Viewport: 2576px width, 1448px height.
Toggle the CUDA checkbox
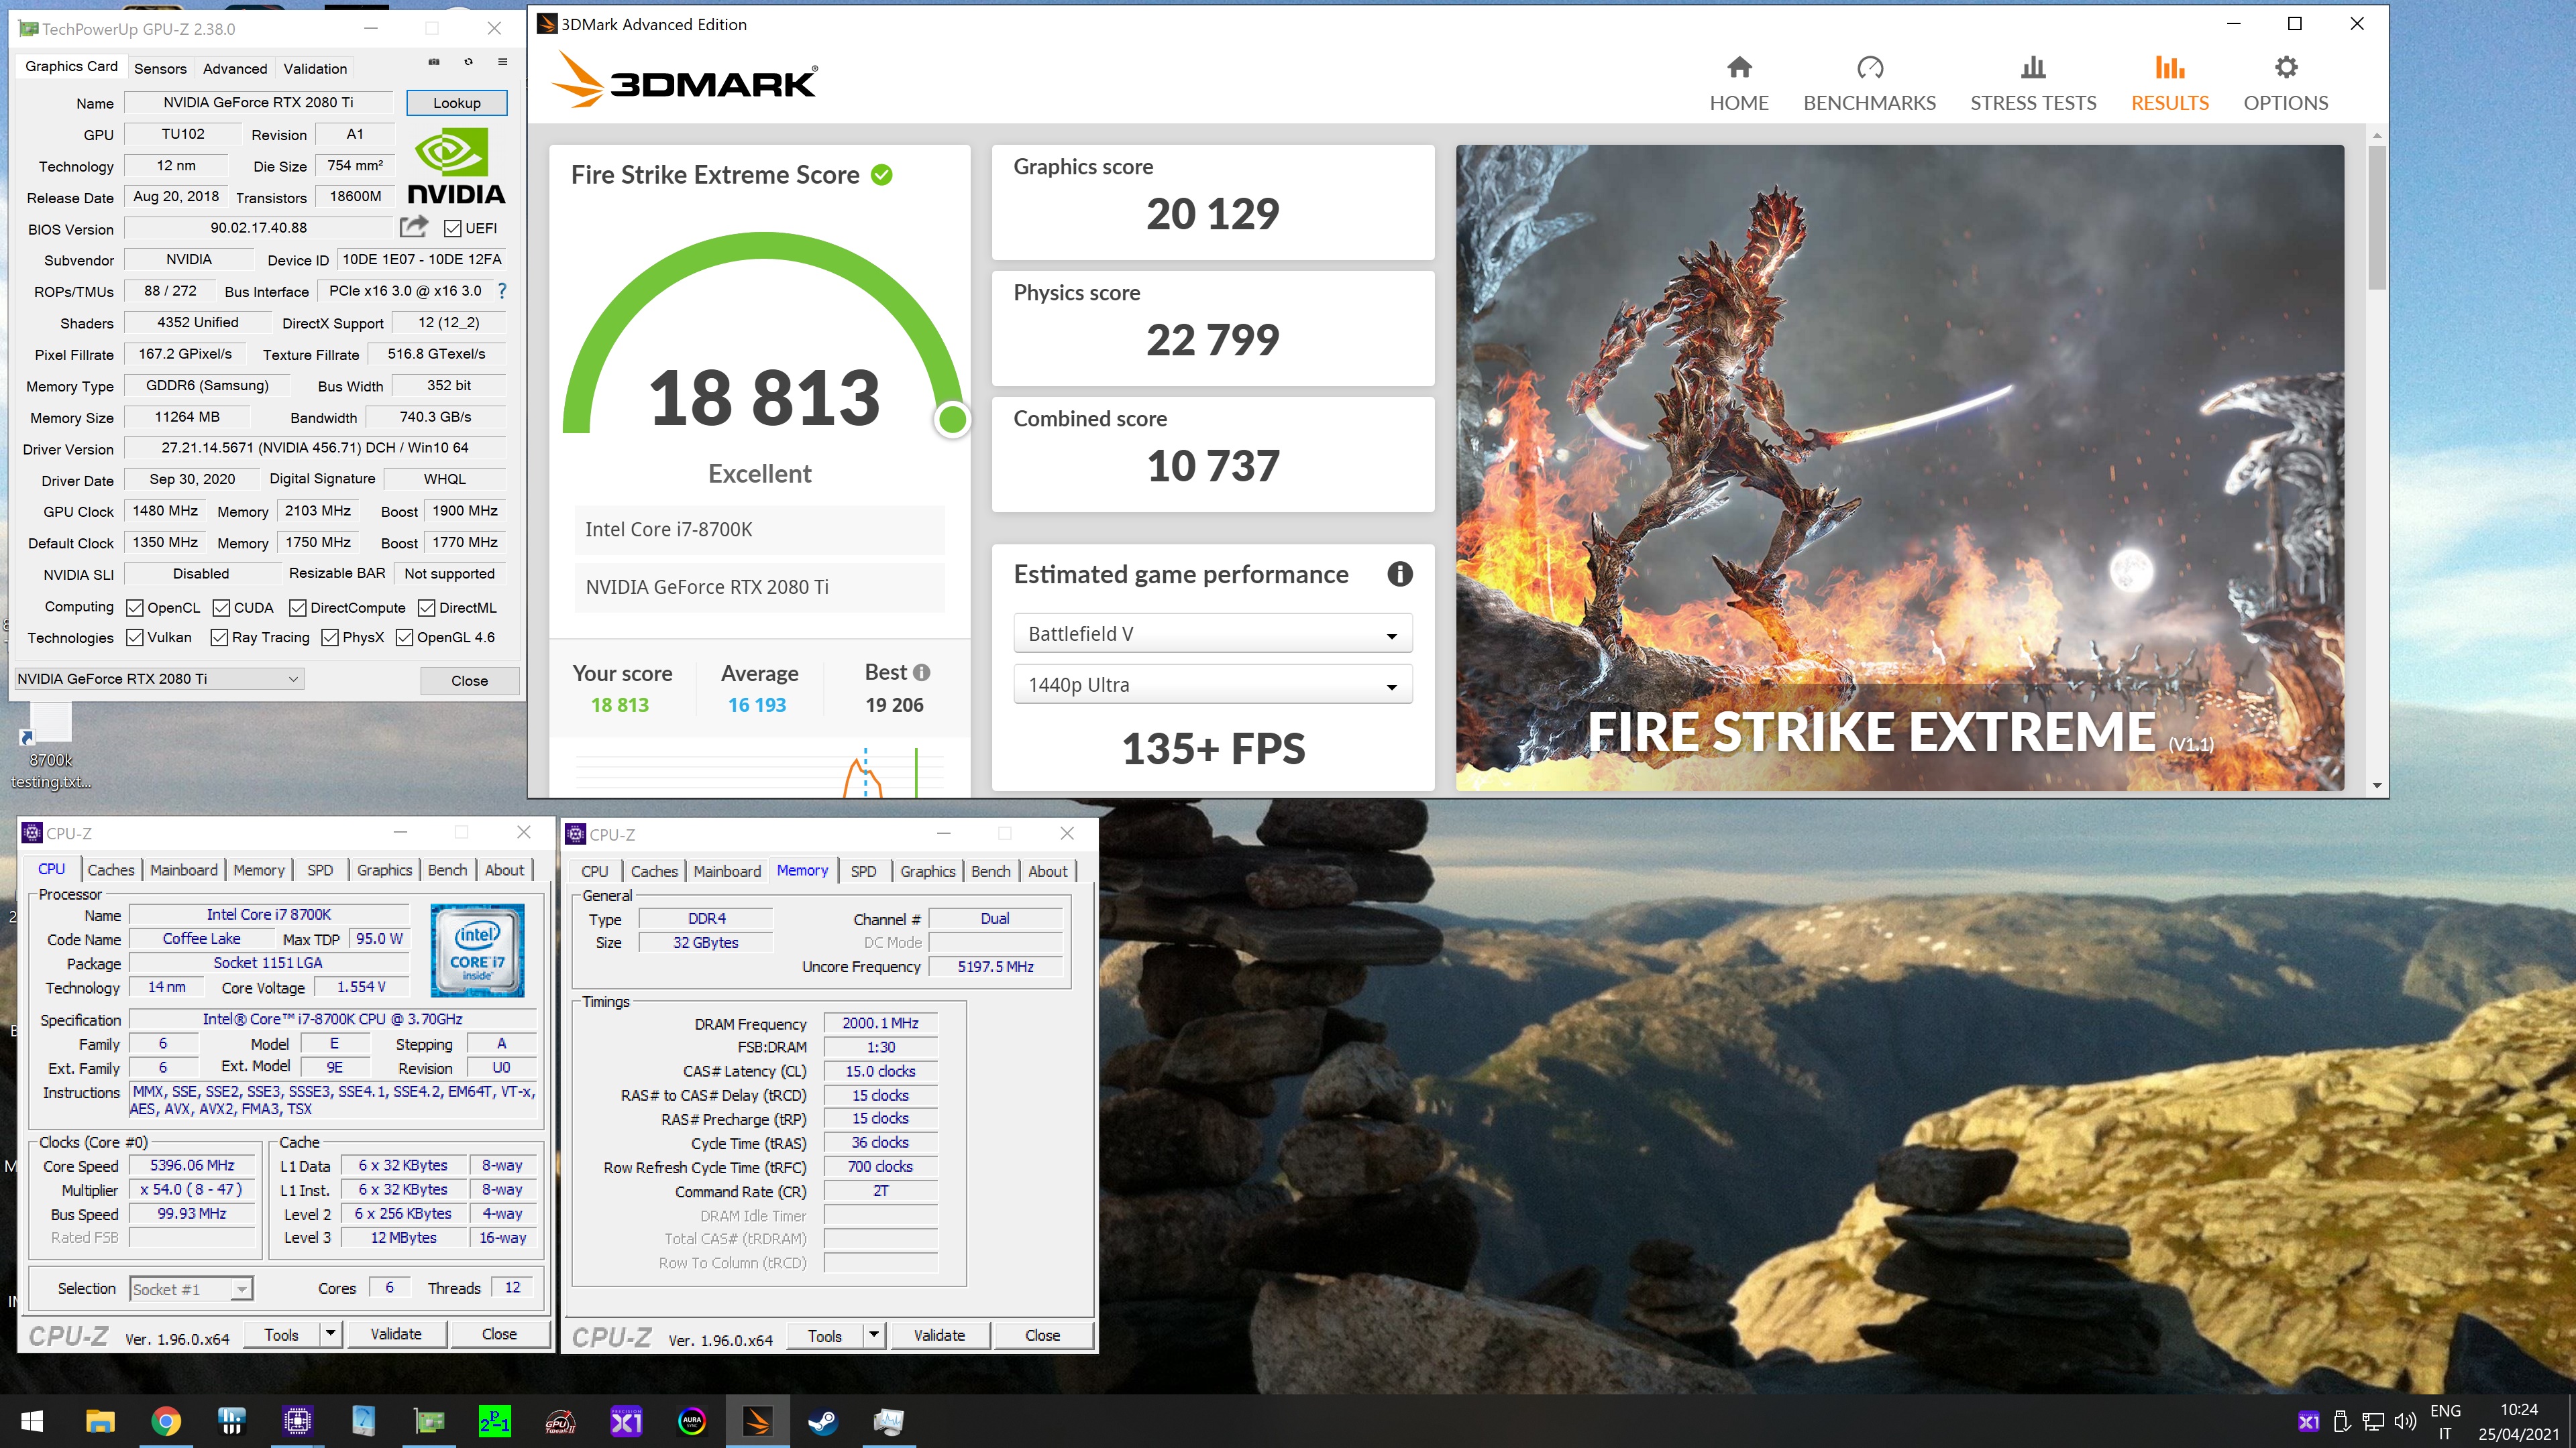tap(221, 607)
